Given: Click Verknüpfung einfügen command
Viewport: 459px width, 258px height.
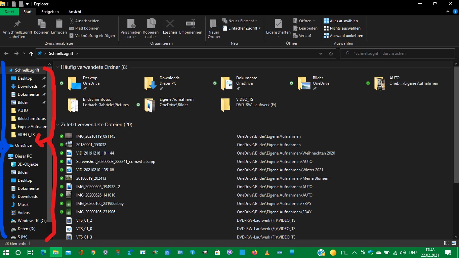Looking at the screenshot, I should click(x=92, y=36).
